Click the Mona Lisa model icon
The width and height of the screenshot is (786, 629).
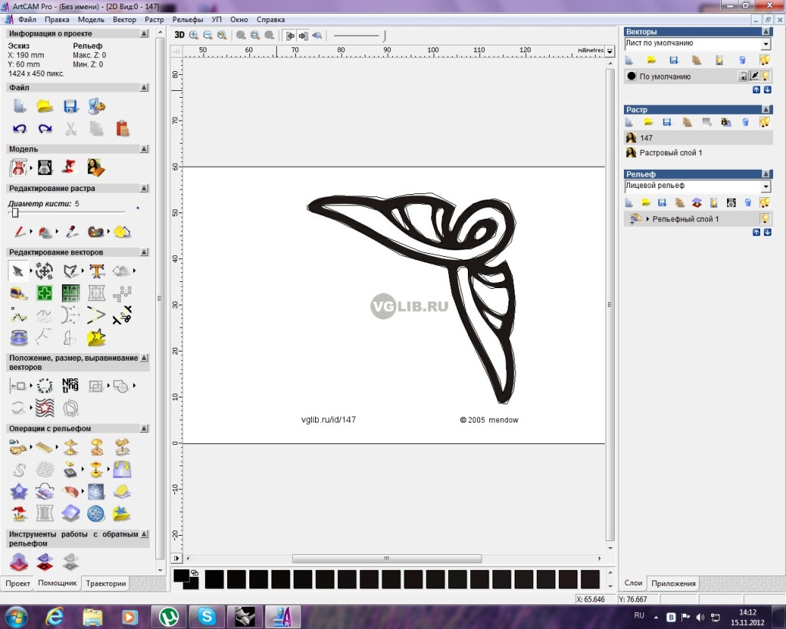[96, 167]
